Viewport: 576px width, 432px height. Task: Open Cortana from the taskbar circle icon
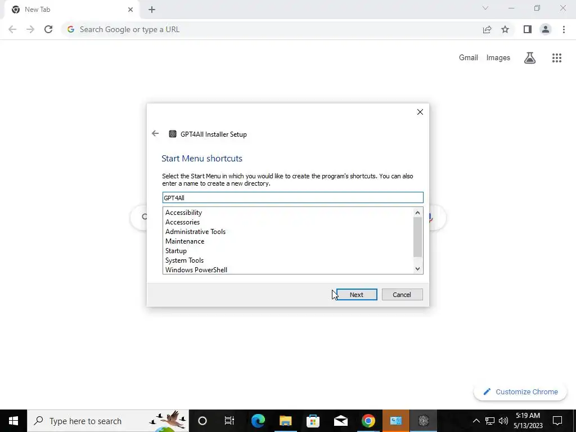(x=202, y=421)
